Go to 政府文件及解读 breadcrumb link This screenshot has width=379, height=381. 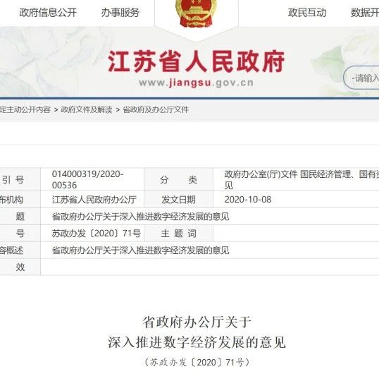[87, 109]
